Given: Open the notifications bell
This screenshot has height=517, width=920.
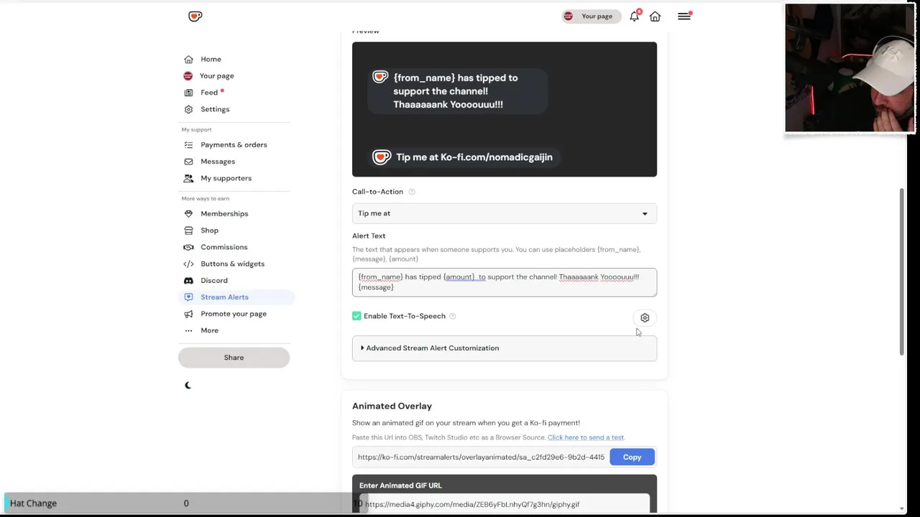Looking at the screenshot, I should pos(634,16).
